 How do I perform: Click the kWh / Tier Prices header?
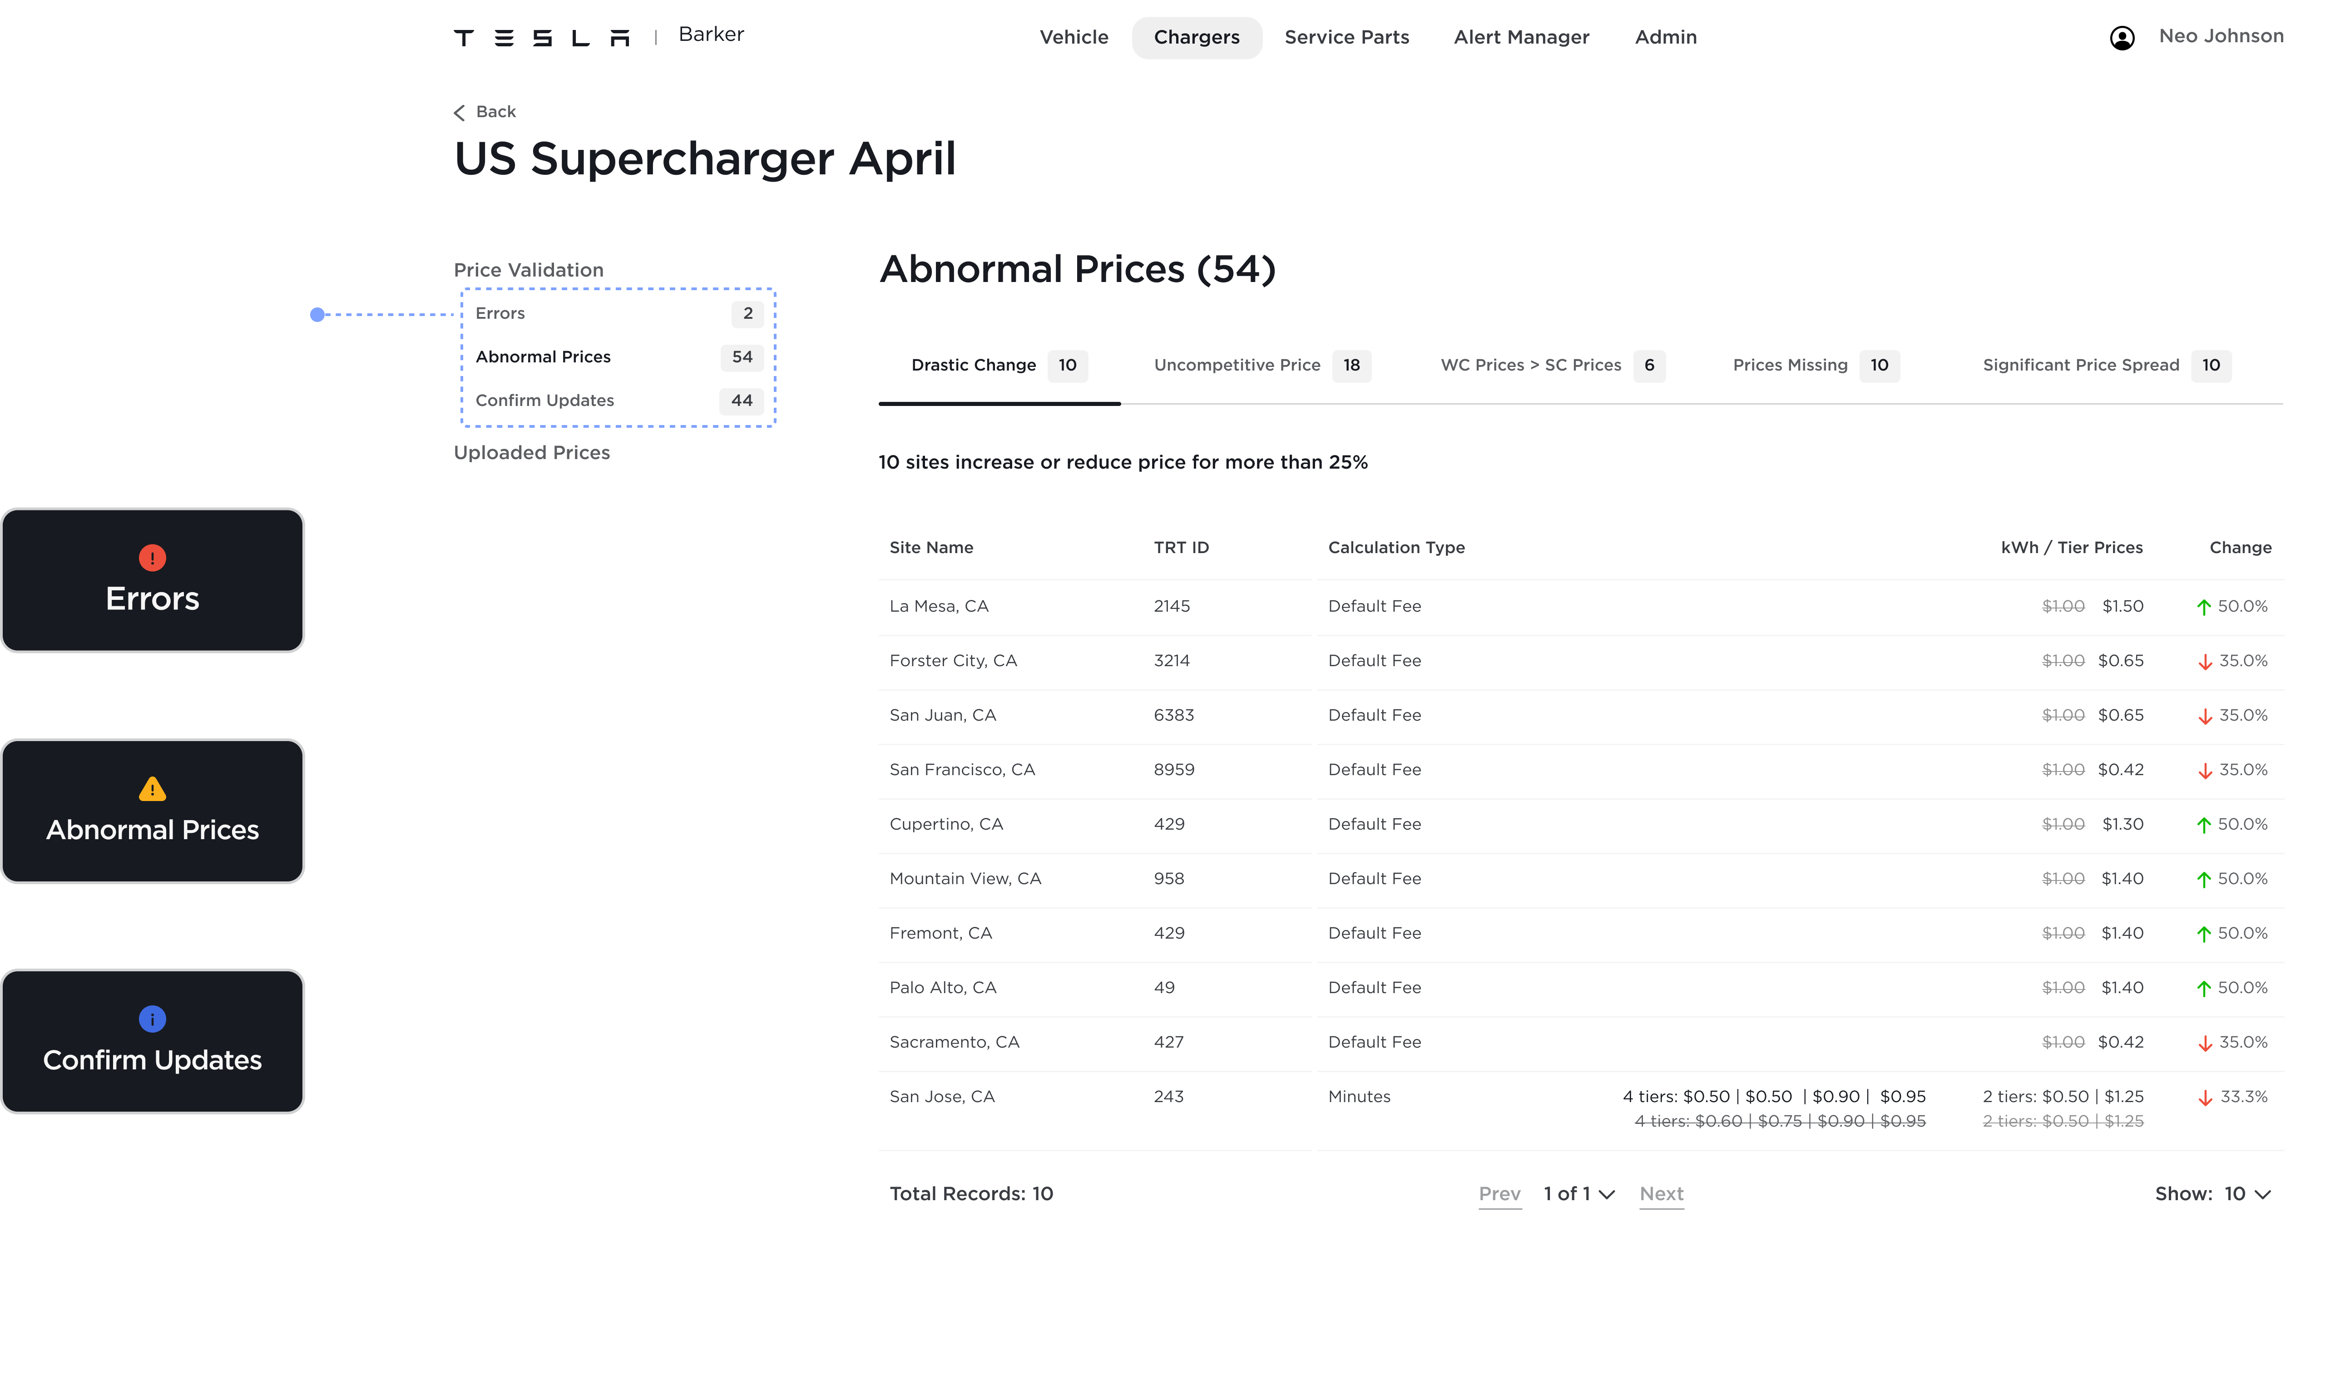click(x=2071, y=548)
